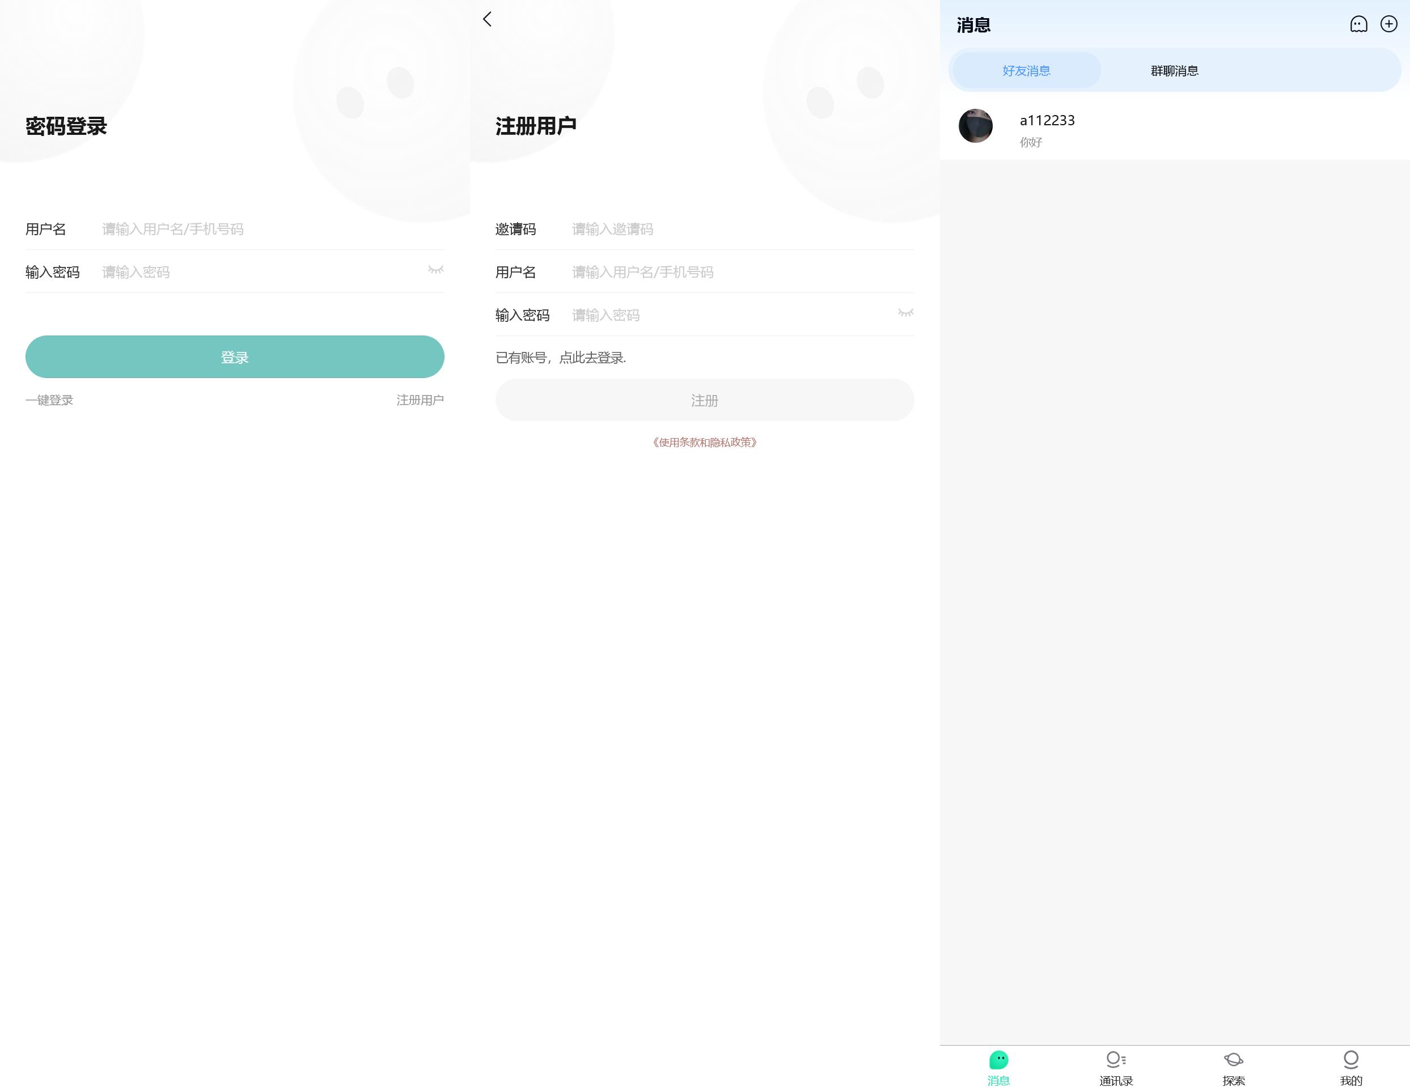Screen dimensions: 1410x1087
Task: Click the ghost chat icon beside the plus button
Action: click(x=1357, y=24)
